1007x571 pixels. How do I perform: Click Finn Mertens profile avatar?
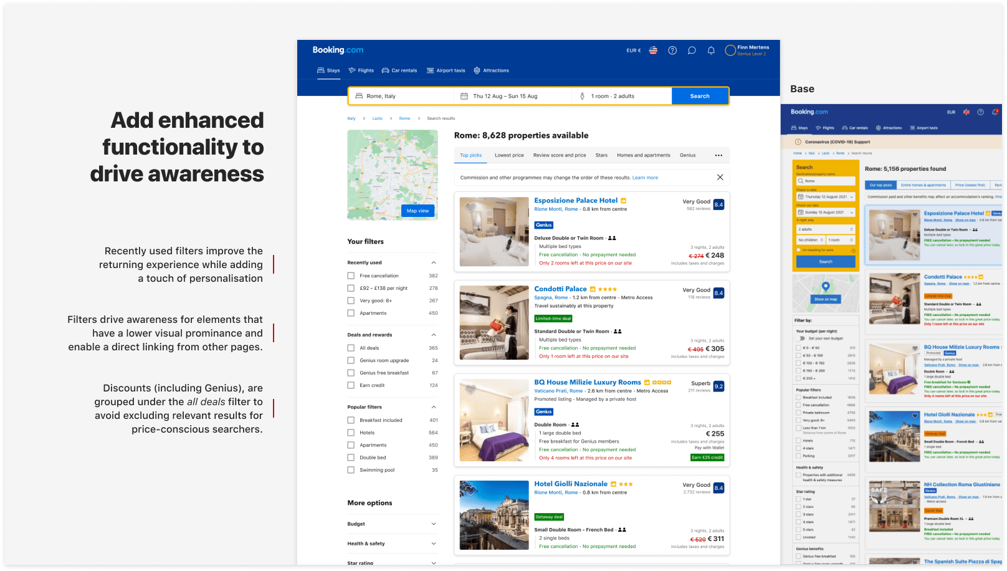(x=730, y=50)
